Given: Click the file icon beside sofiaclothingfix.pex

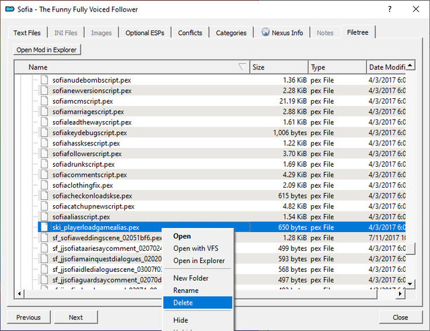Looking at the screenshot, I should pyautogui.click(x=44, y=185).
